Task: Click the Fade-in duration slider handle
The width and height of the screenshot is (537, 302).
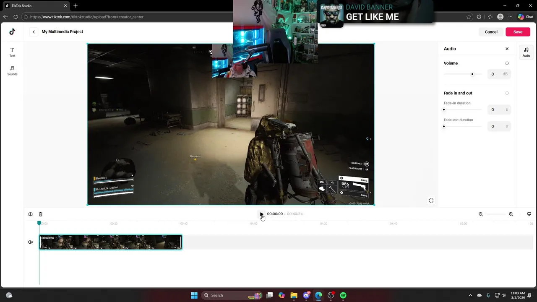Action: pos(444,110)
